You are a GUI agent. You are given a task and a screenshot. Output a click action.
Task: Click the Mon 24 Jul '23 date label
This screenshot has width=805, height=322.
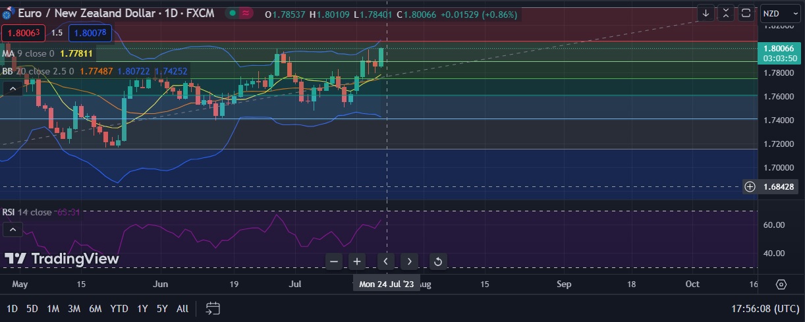(x=386, y=284)
